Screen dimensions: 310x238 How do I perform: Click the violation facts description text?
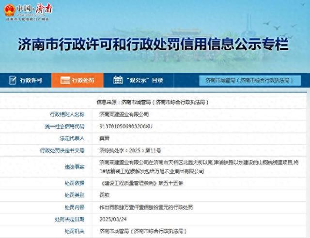pyautogui.click(x=199, y=167)
